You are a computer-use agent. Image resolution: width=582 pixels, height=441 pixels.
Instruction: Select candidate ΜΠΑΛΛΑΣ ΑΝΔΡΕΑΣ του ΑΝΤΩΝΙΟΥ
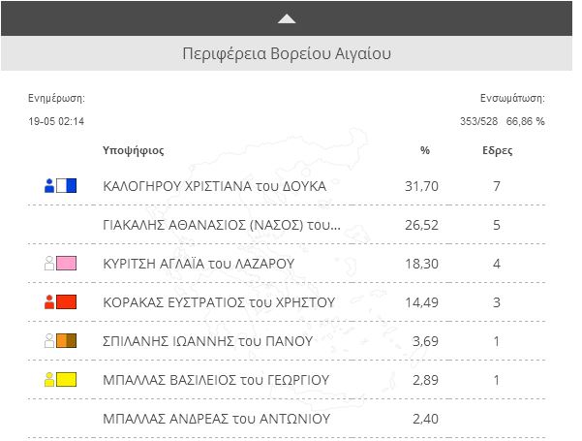coord(216,419)
